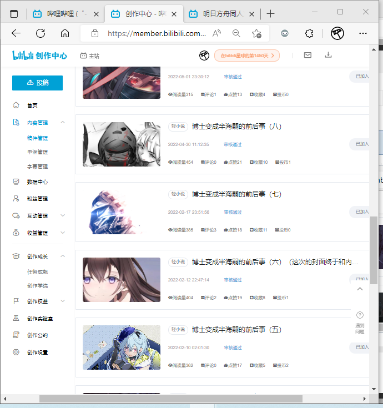Open article 博士变成半海嗣的前后事（七）
Screen dimensions: 383x408
point(237,194)
